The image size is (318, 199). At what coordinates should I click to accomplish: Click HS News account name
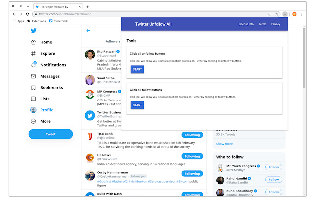coord(104,155)
